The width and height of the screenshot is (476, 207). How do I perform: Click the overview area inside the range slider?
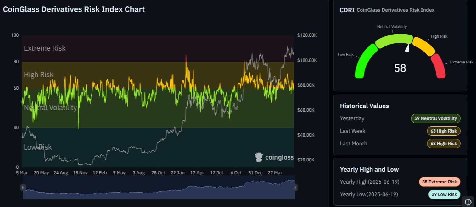click(x=159, y=188)
